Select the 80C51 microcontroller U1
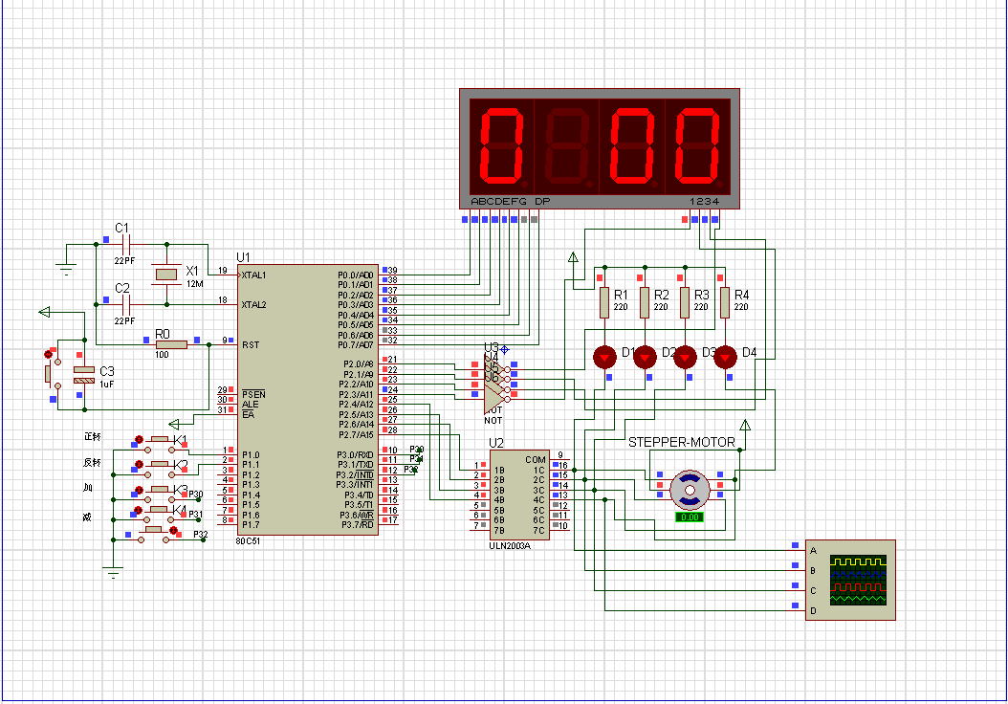Screen dimensions: 1008x704 [308, 400]
